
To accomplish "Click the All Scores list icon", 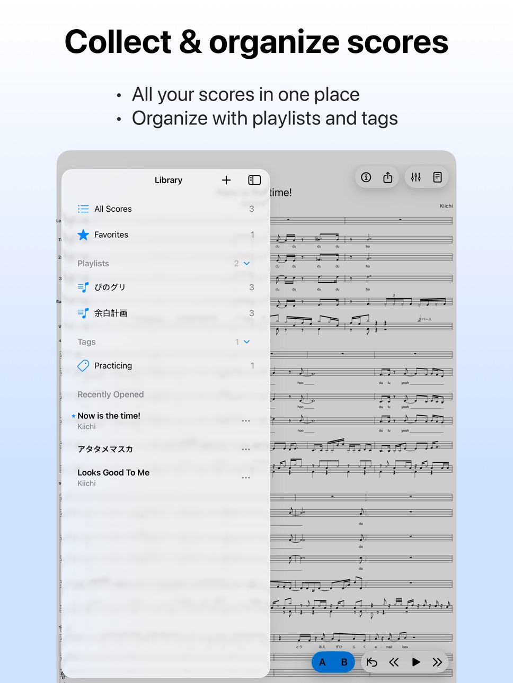I will click(83, 209).
